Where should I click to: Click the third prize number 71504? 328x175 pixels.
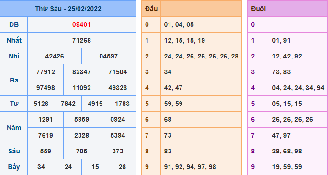pos(118,72)
